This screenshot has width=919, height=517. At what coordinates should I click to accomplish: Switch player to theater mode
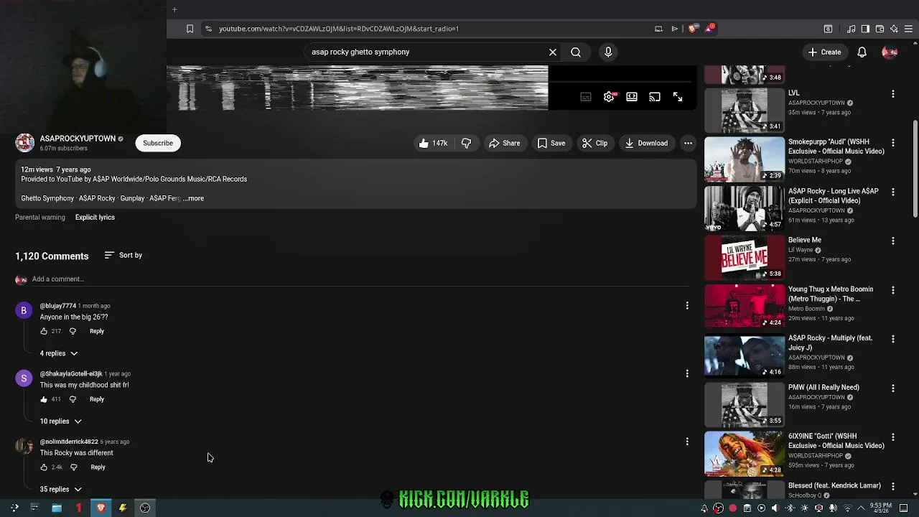[632, 97]
